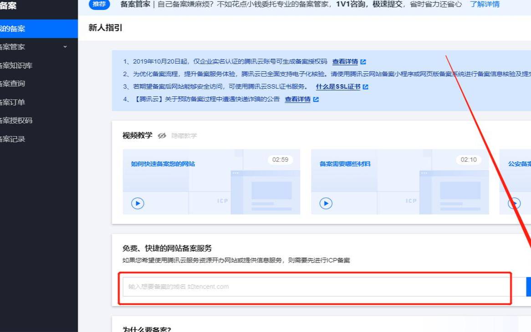Click the 新人指引 heading
The height and width of the screenshot is (332, 531).
click(x=105, y=28)
